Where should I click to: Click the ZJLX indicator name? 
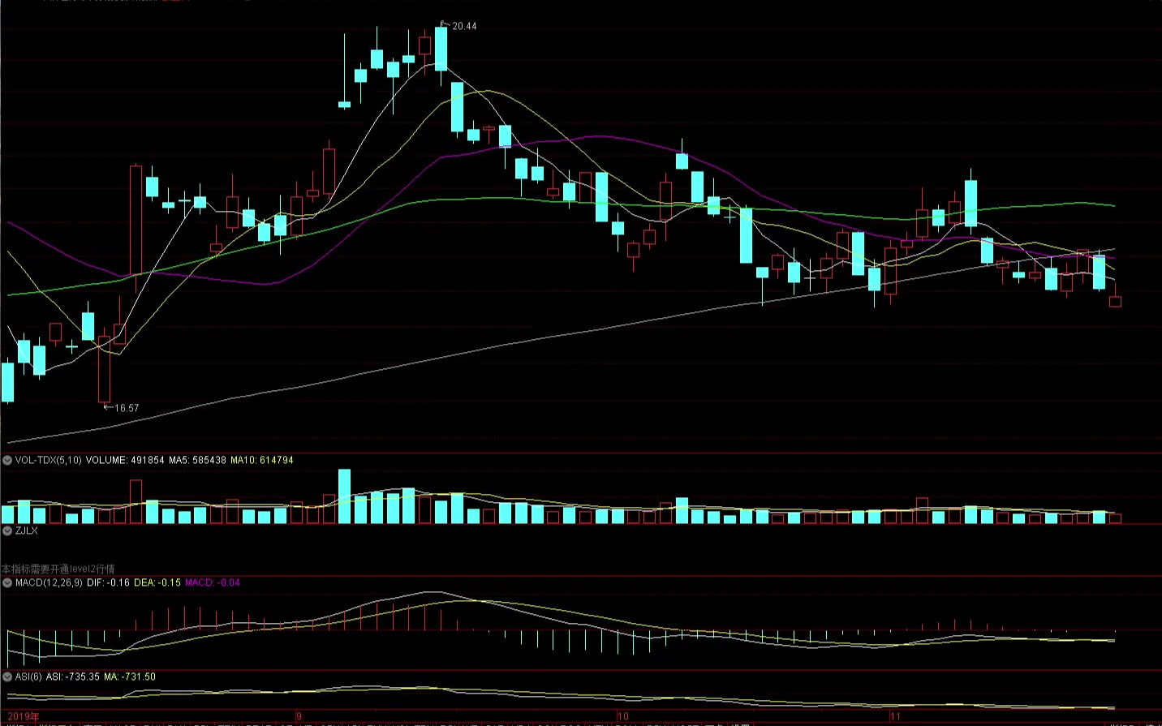pyautogui.click(x=27, y=531)
